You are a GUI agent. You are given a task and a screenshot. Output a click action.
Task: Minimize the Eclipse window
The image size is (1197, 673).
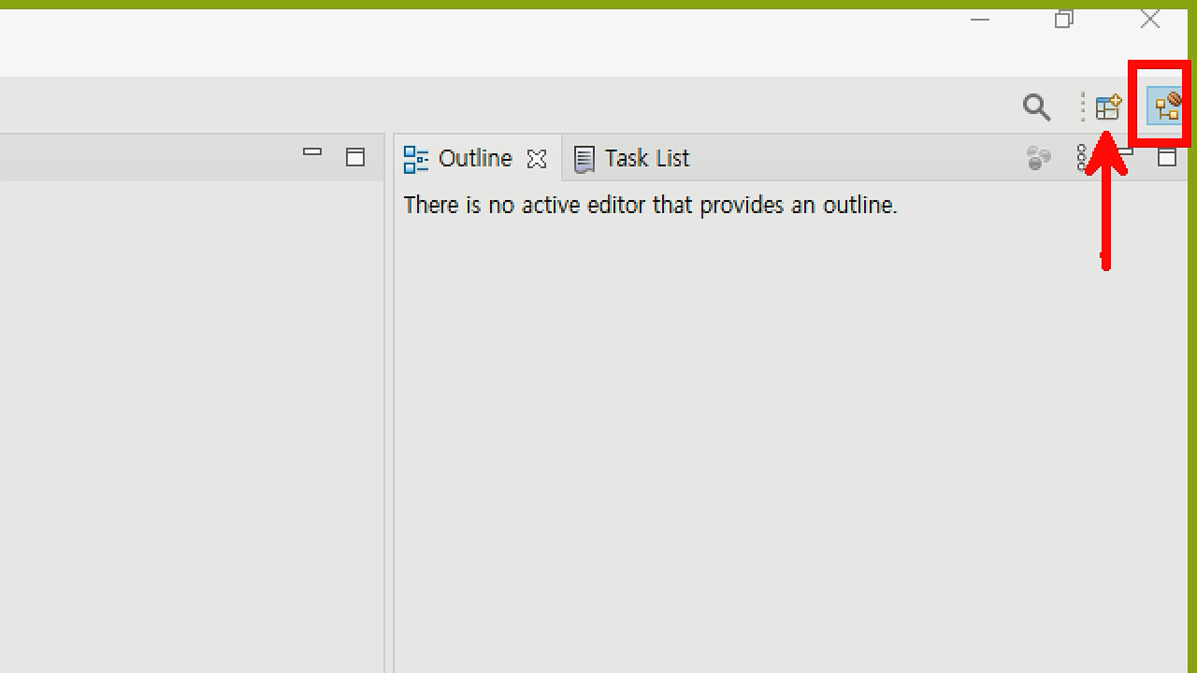(980, 20)
